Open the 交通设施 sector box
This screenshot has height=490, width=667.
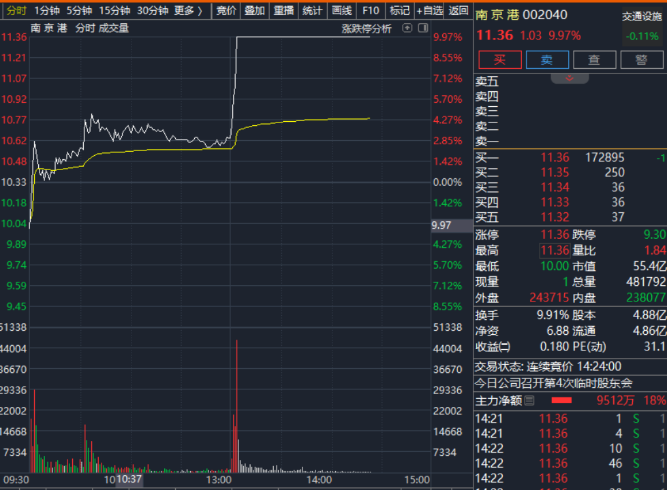641,17
